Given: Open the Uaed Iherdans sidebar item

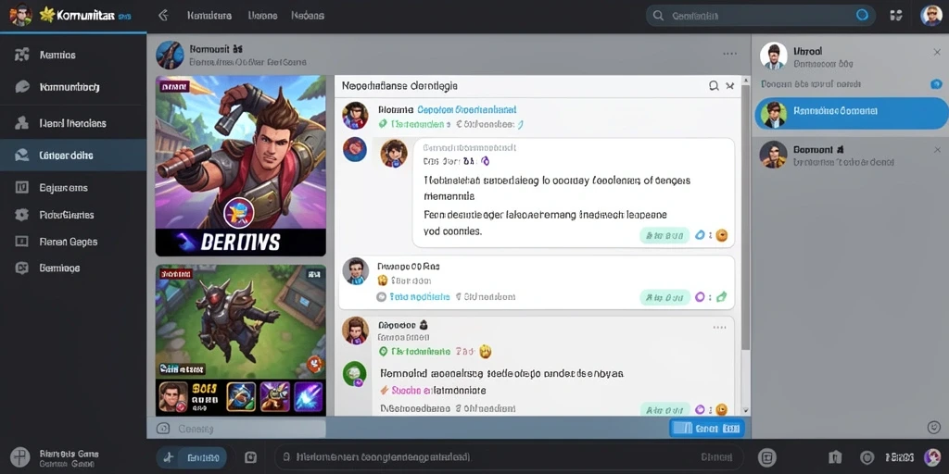Looking at the screenshot, I should [72, 123].
